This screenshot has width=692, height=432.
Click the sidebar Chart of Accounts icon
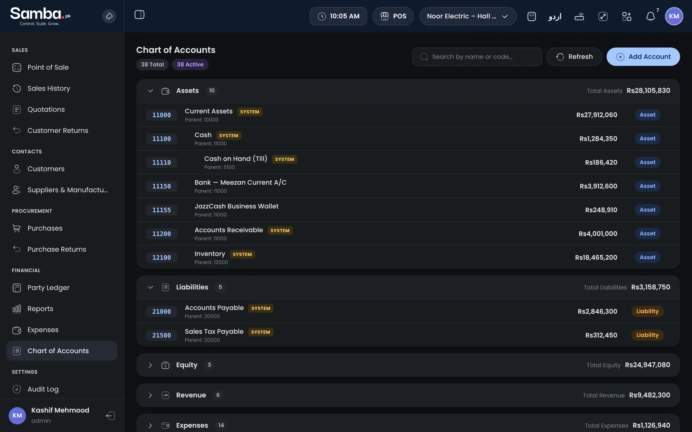click(x=16, y=351)
